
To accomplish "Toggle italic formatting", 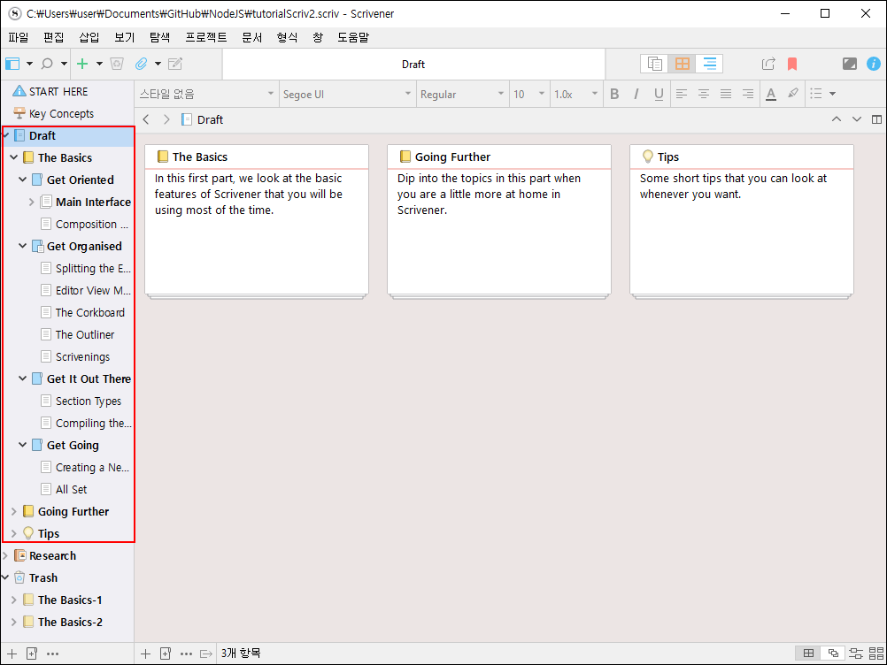I will (x=636, y=94).
